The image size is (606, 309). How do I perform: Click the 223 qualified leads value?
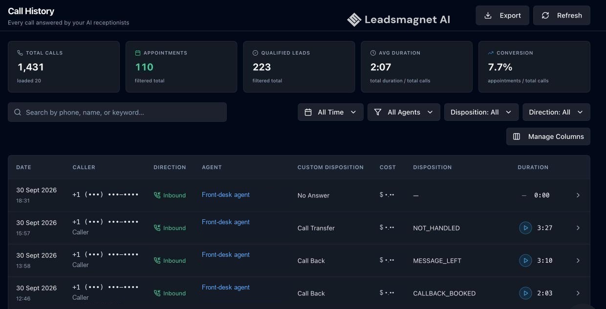click(262, 67)
